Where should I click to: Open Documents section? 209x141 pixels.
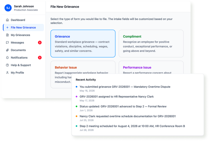click(23, 50)
